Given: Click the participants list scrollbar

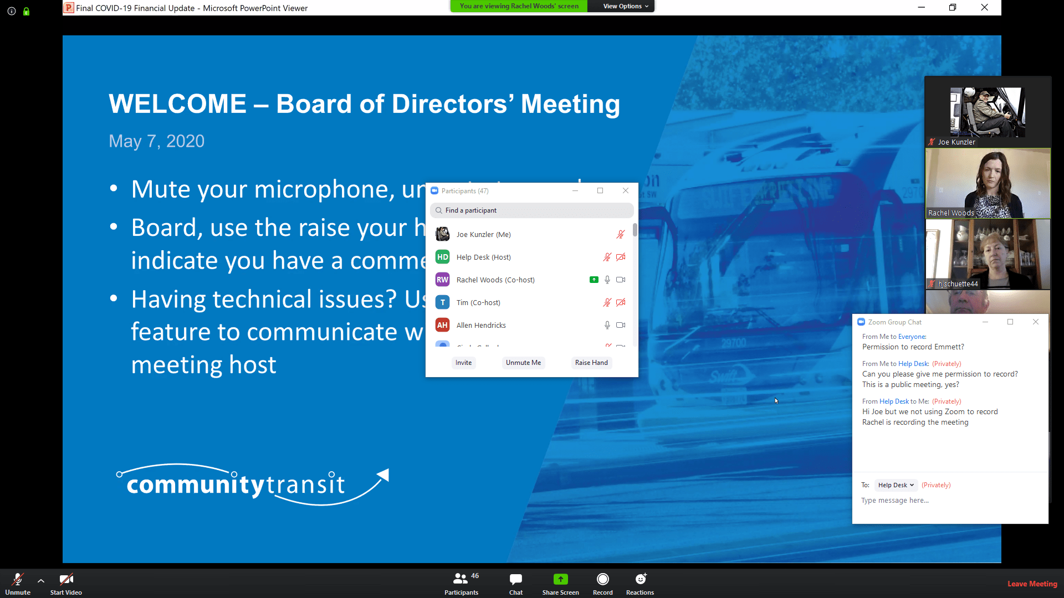Looking at the screenshot, I should tap(635, 230).
